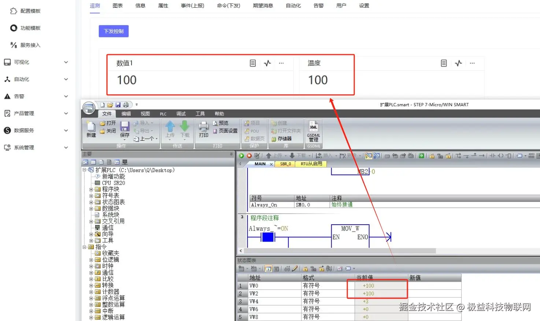This screenshot has height=321, width=540.
Task: Open the PLC ribbon tab
Action: [x=163, y=114]
